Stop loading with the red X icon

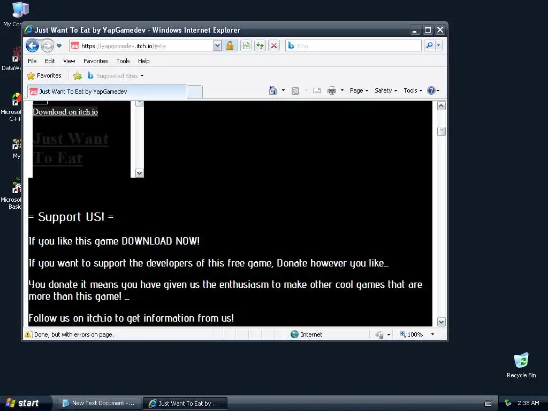click(274, 46)
